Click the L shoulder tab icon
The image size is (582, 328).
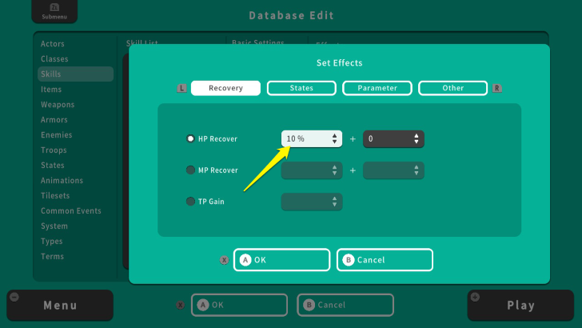[x=181, y=89]
